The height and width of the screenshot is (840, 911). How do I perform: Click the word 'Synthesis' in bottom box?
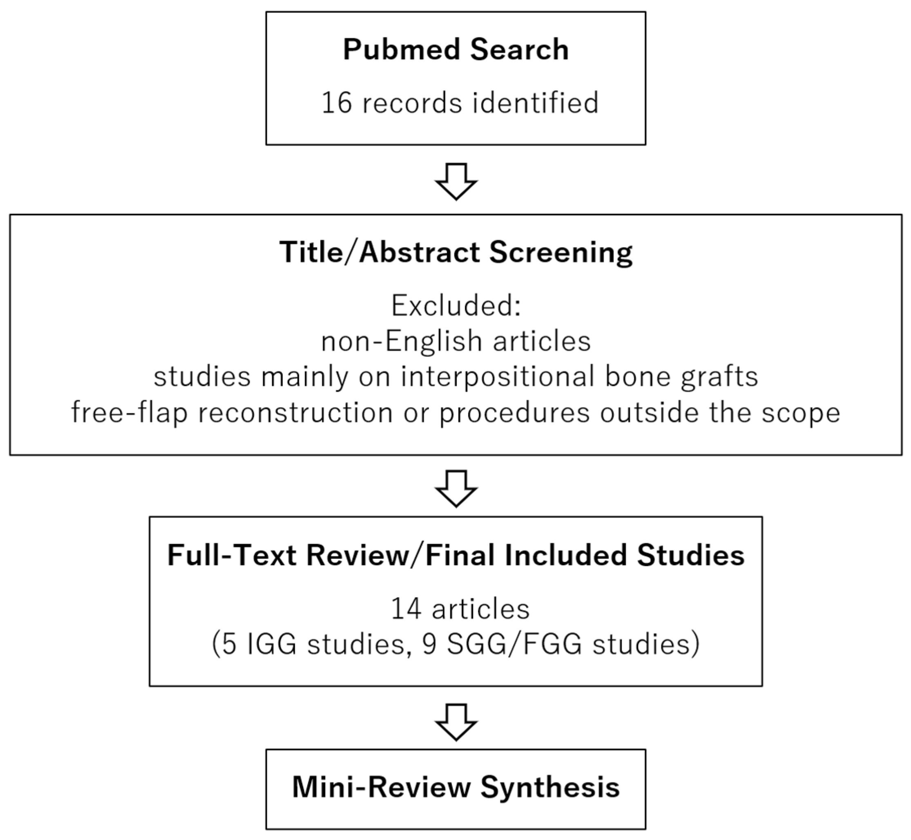(550, 787)
